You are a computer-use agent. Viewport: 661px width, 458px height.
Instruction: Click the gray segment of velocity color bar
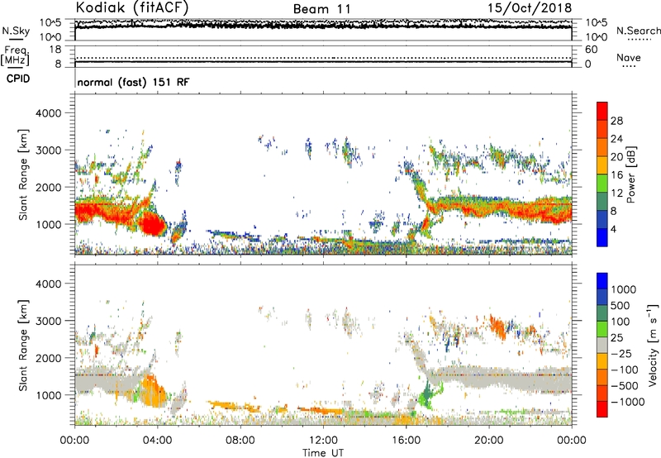602,345
